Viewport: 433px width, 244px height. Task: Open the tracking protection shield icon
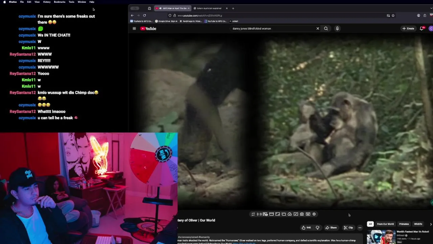(170, 15)
